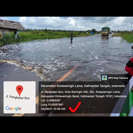Click the Jl. Pangkalan Bun map label

pyautogui.click(x=18, y=97)
